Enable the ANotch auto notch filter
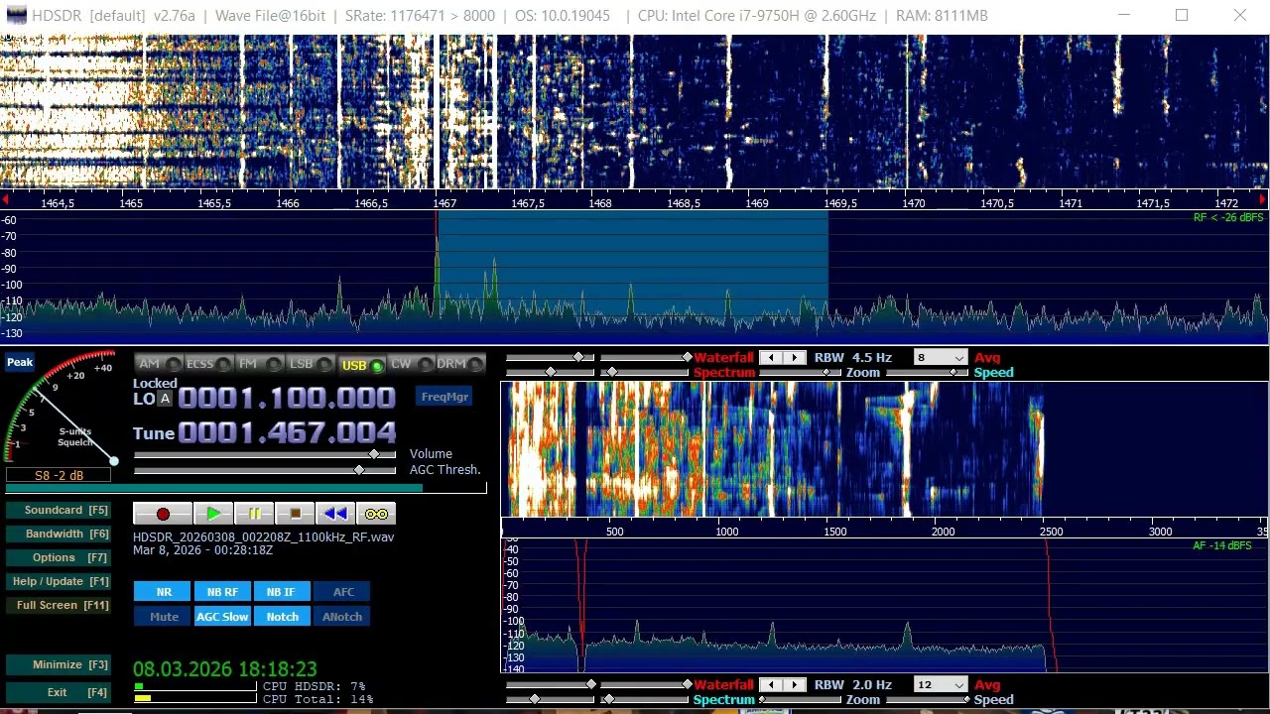 point(342,617)
